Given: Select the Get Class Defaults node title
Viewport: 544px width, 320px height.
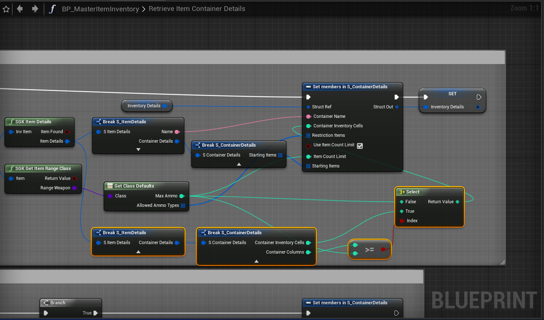Looking at the screenshot, I should [134, 186].
